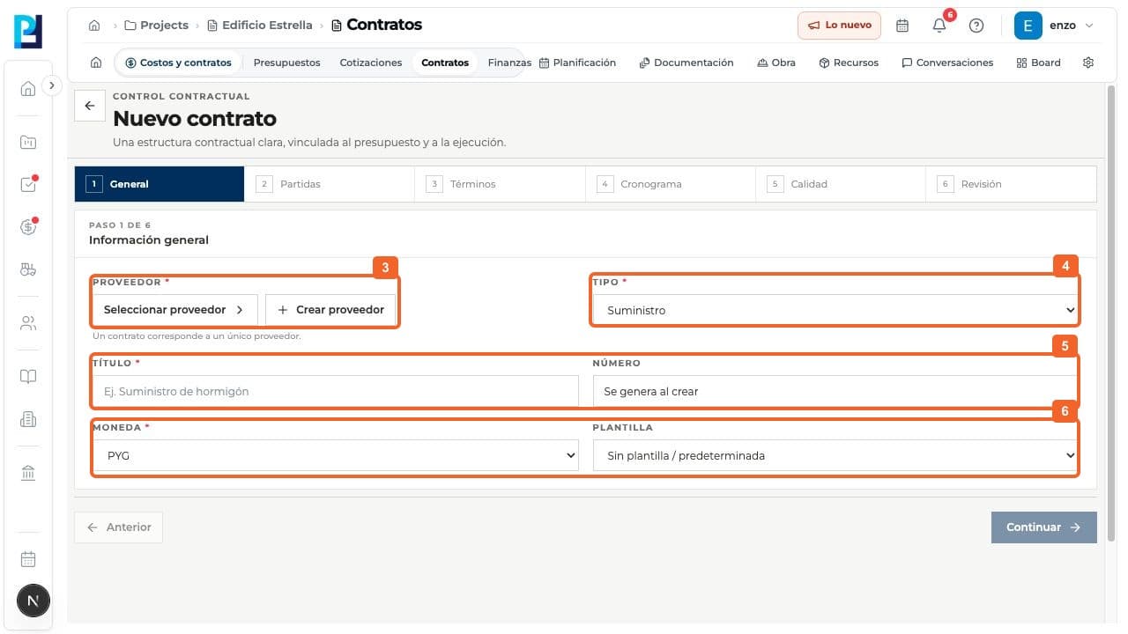
Task: Click Seleccionar proveedor button
Action: coord(174,310)
